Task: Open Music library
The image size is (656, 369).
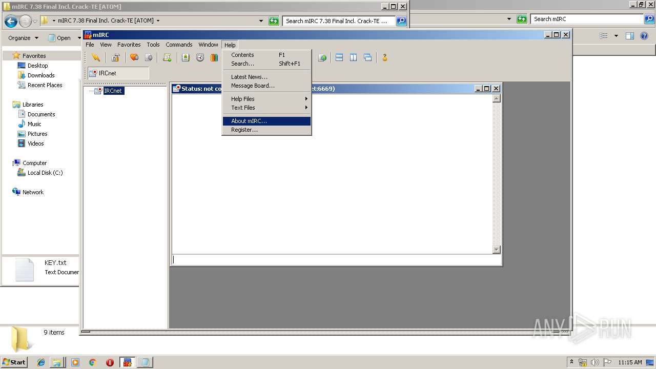Action: [34, 124]
